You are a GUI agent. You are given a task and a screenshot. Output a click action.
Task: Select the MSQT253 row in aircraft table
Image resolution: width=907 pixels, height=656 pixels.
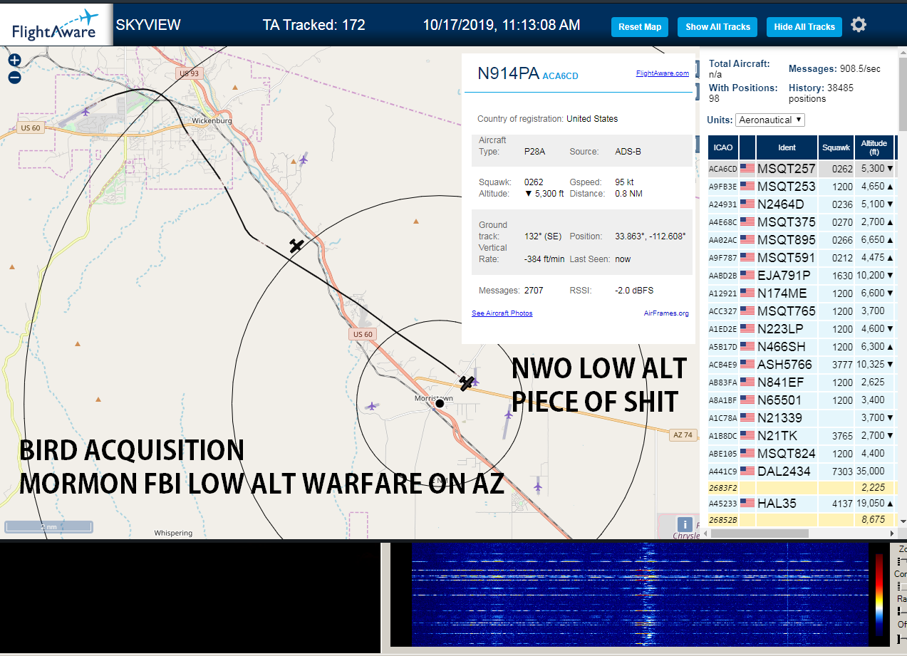tap(802, 187)
